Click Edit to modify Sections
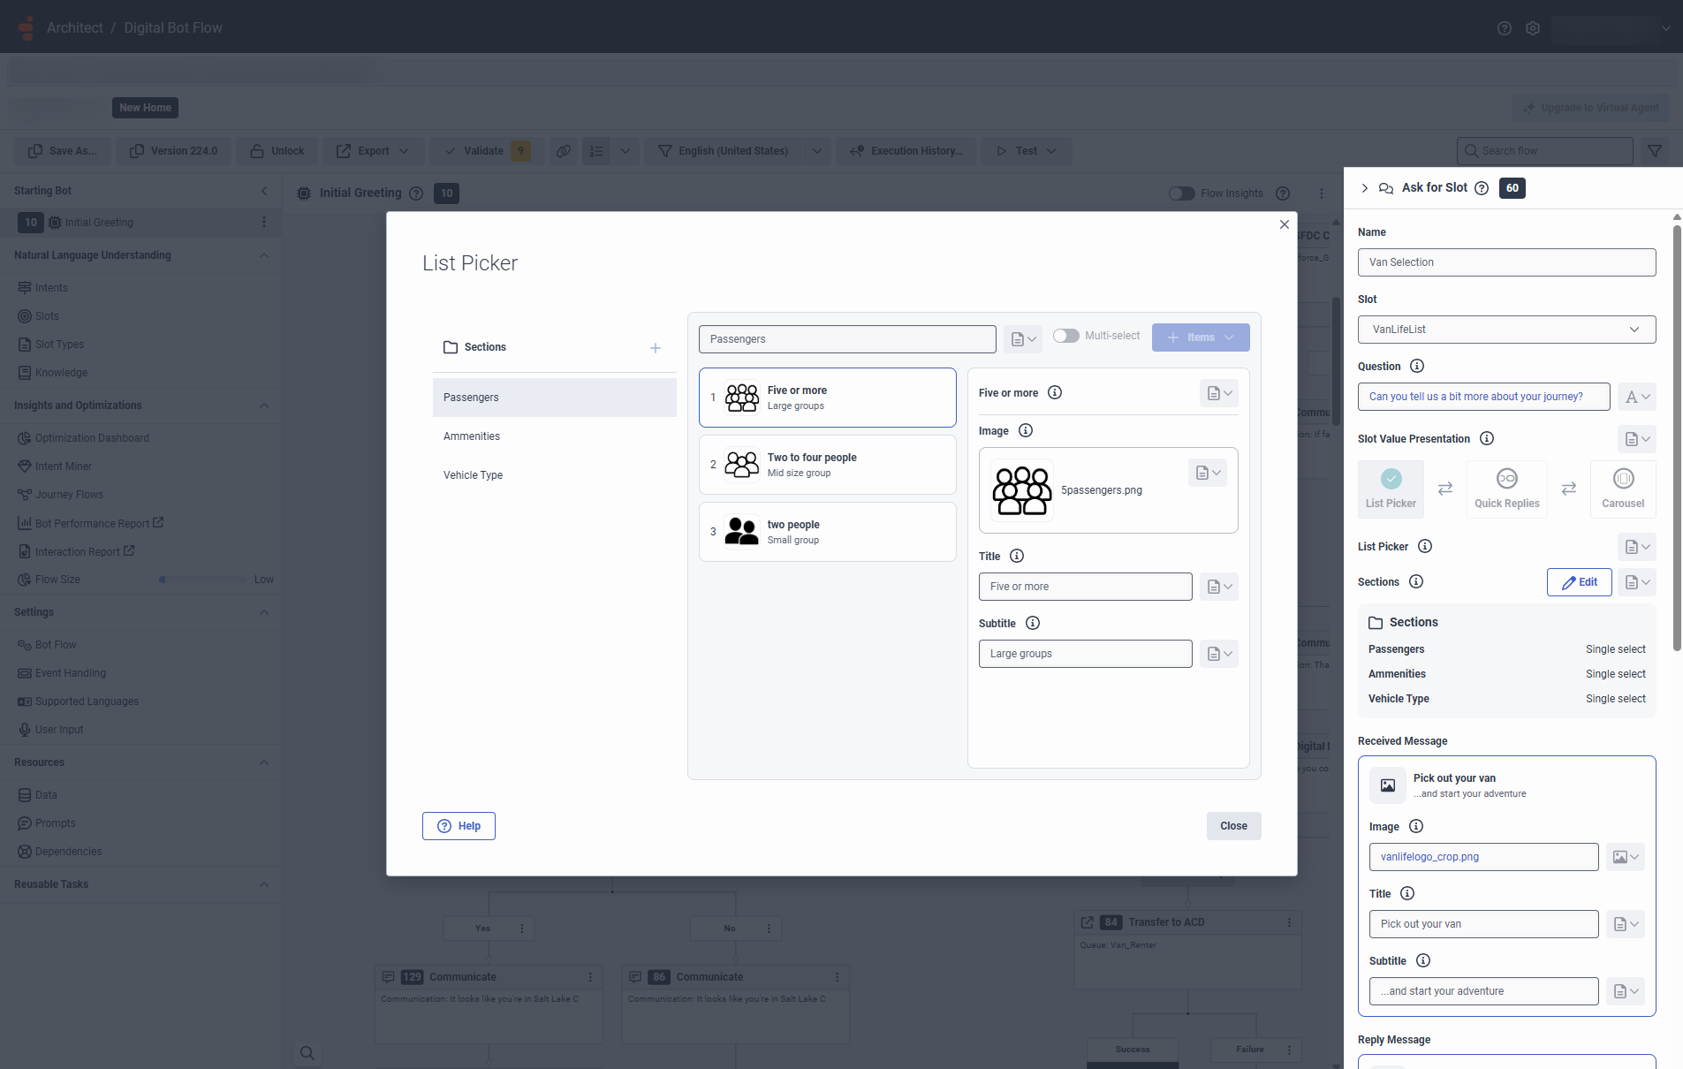Image resolution: width=1683 pixels, height=1069 pixels. (x=1580, y=581)
